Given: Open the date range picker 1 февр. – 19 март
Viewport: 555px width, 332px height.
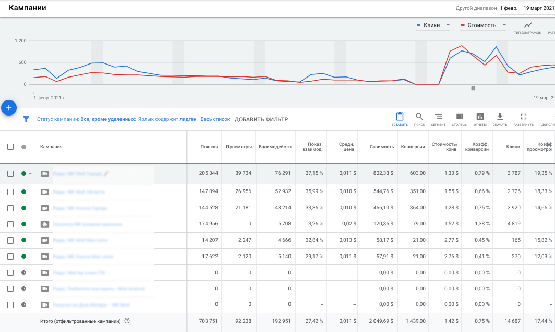Looking at the screenshot, I should point(527,8).
